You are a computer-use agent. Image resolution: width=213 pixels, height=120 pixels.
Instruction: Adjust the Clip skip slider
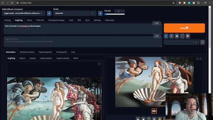pyautogui.click(x=114, y=14)
